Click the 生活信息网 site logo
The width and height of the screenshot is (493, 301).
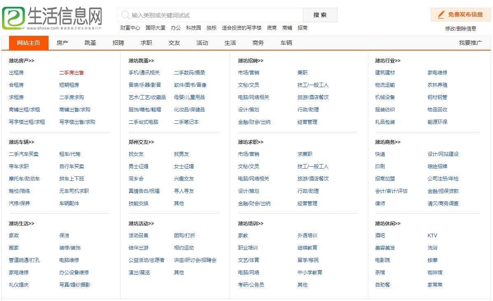[52, 18]
